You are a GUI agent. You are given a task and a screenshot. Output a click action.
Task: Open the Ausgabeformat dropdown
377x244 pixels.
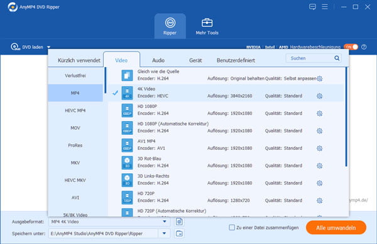pos(165,221)
